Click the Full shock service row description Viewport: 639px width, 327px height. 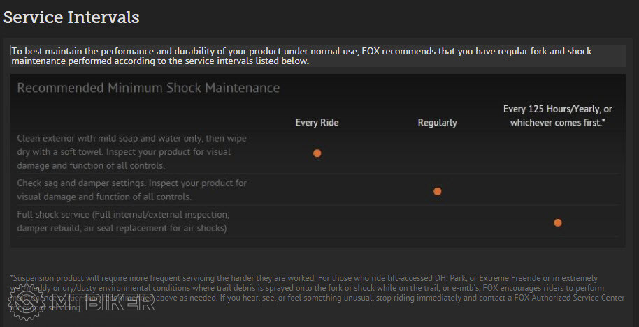click(122, 214)
